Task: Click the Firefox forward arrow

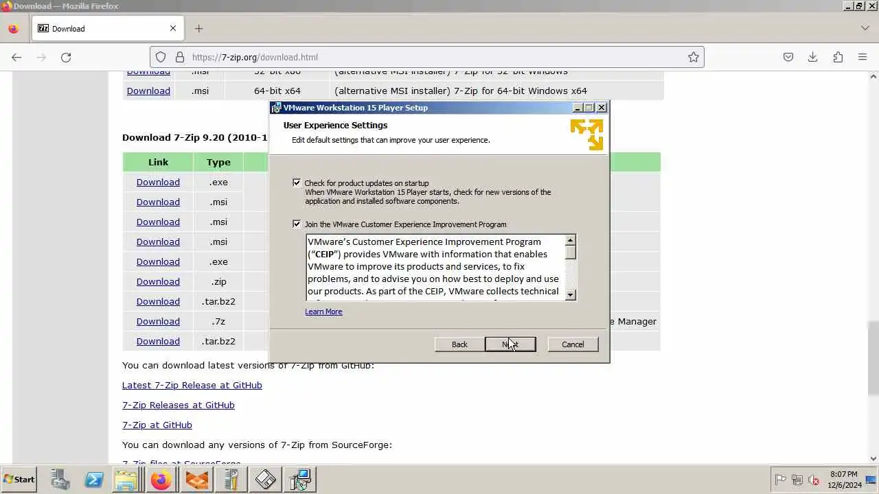Action: click(41, 57)
